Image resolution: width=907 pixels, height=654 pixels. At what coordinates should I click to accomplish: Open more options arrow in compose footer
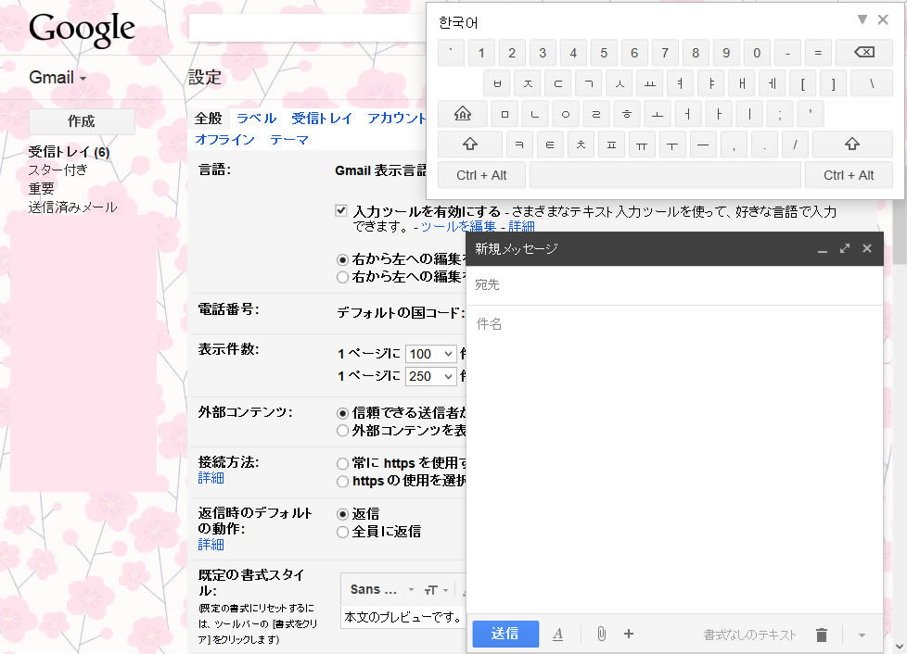tap(862, 635)
